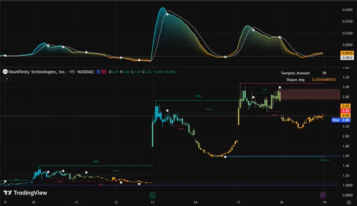Click the blue moon session icon
Viewport: 357px width, 206px height.
click(99, 72)
